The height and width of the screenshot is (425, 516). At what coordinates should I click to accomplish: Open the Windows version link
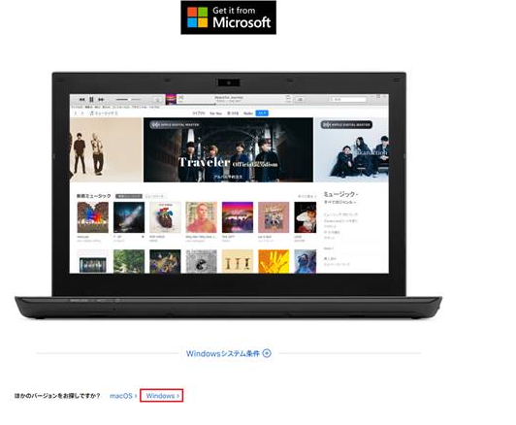[162, 396]
